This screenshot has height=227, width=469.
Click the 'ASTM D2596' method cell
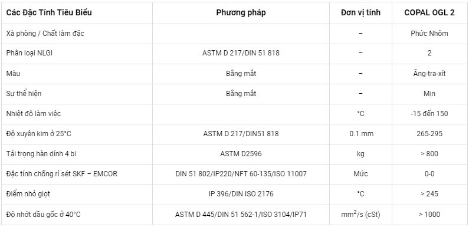[x=241, y=154]
